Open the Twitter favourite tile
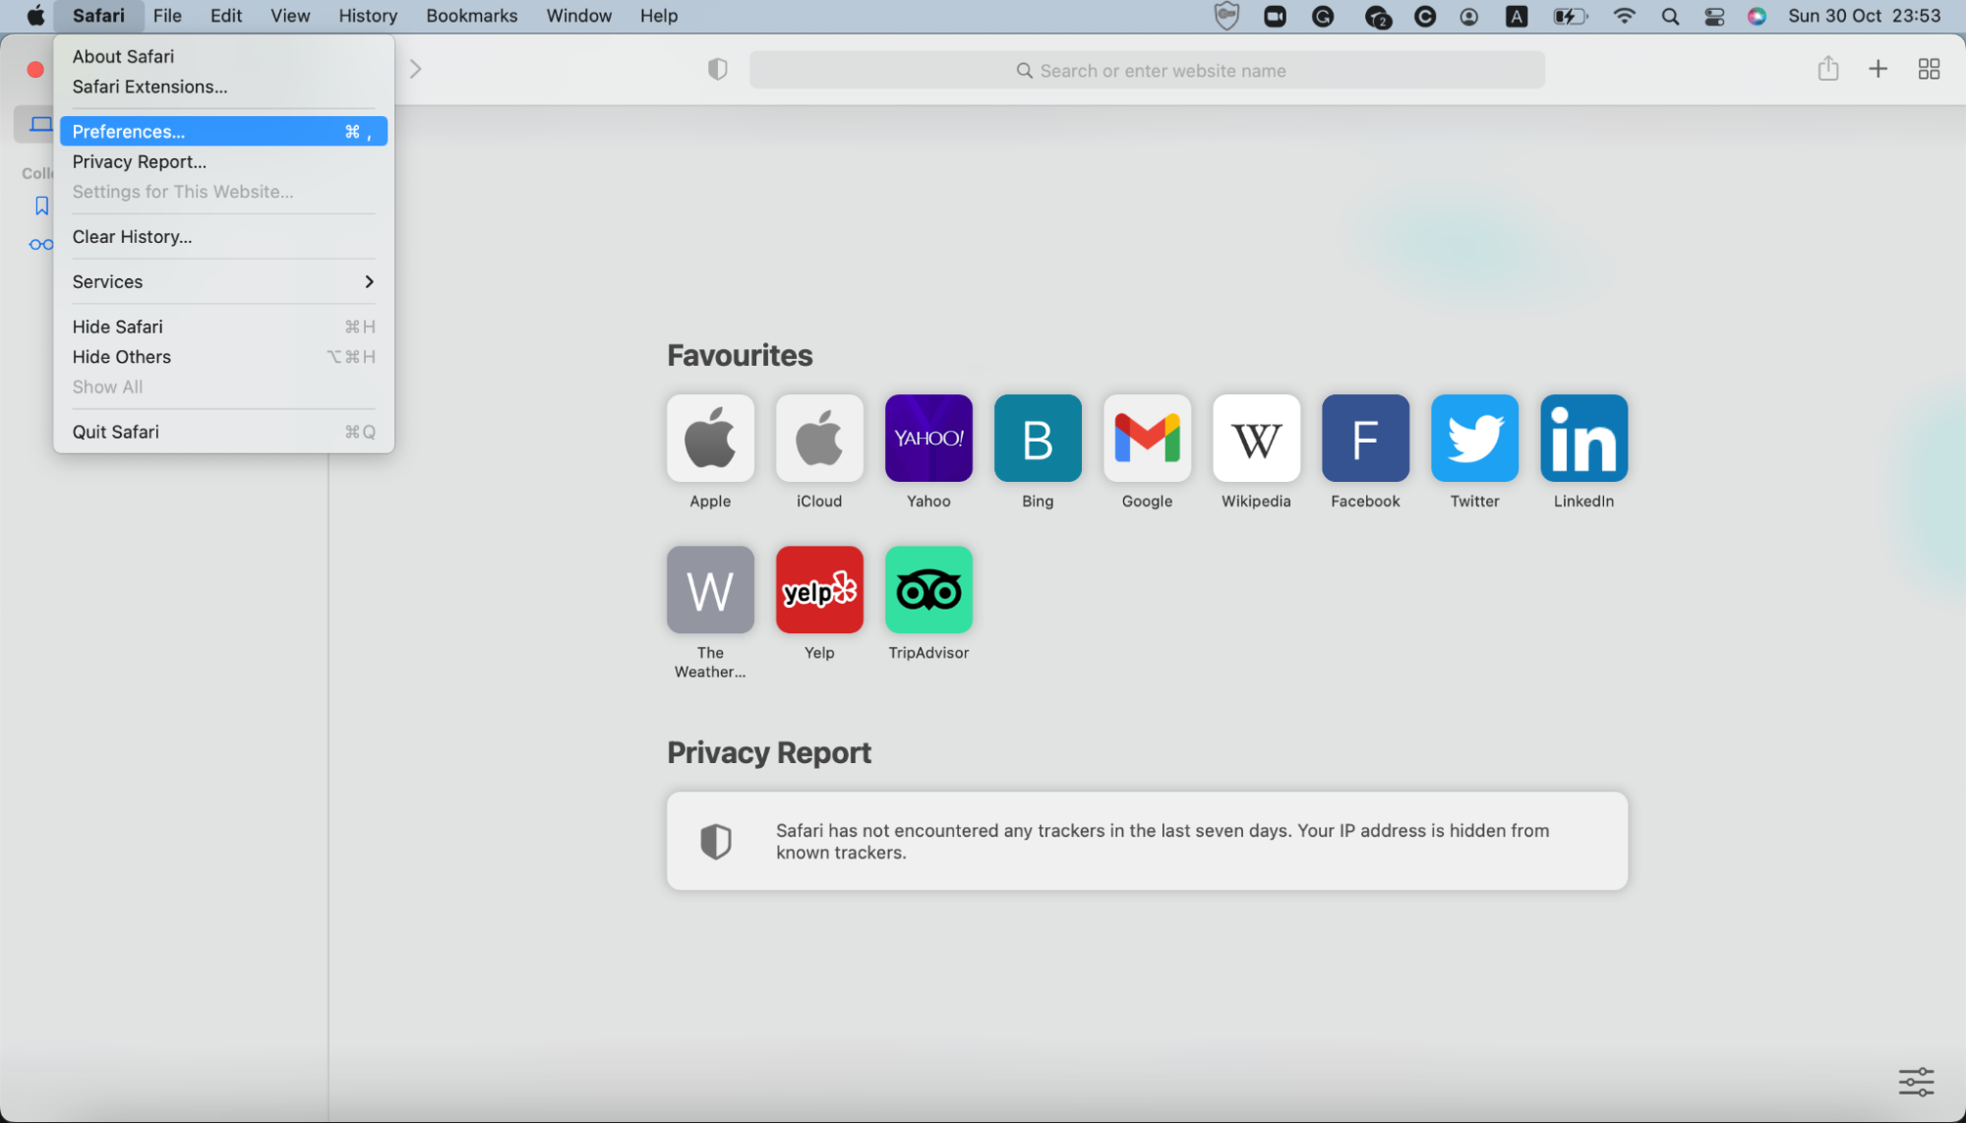Viewport: 1966px width, 1124px height. tap(1474, 439)
